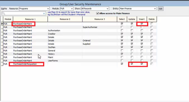Open the Module dropdown showing PUR
189x102 pixels.
point(67,9)
